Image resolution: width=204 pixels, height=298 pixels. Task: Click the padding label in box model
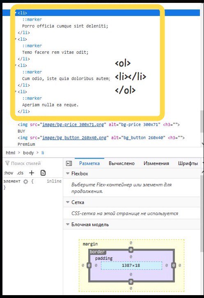click(x=104, y=258)
